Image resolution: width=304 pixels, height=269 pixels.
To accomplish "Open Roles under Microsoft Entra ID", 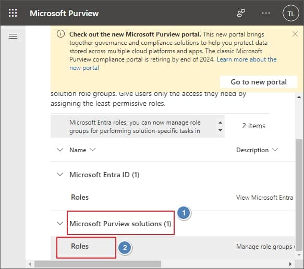I will 80,197.
